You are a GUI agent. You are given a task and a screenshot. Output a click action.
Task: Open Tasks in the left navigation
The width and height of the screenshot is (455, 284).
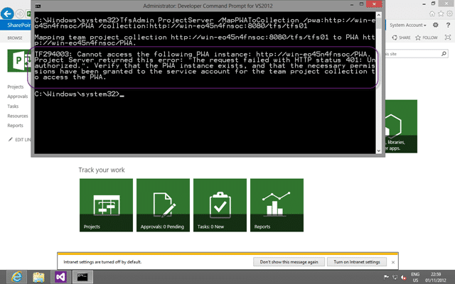(13, 106)
